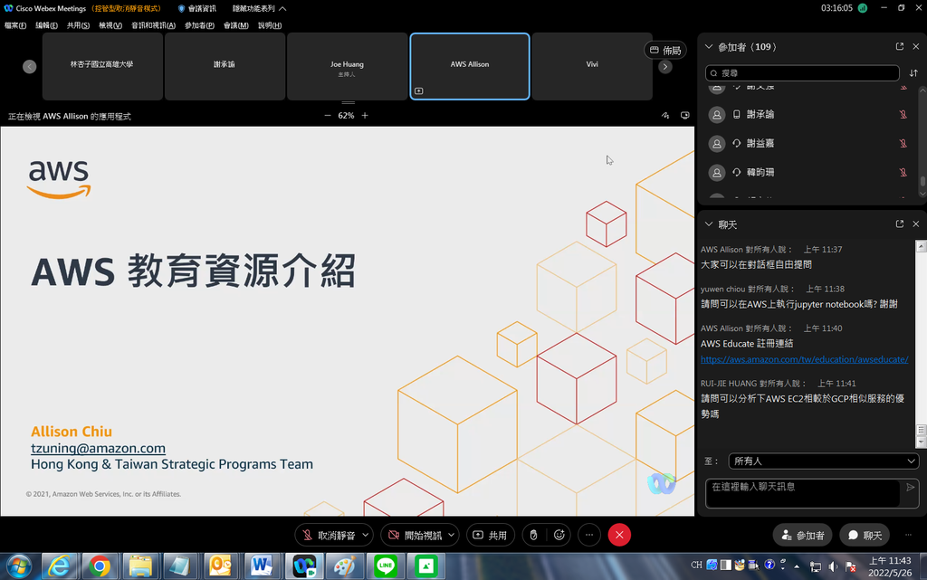The image size is (927, 580).
Task: Click the volume icon in system tray
Action: [x=833, y=566]
